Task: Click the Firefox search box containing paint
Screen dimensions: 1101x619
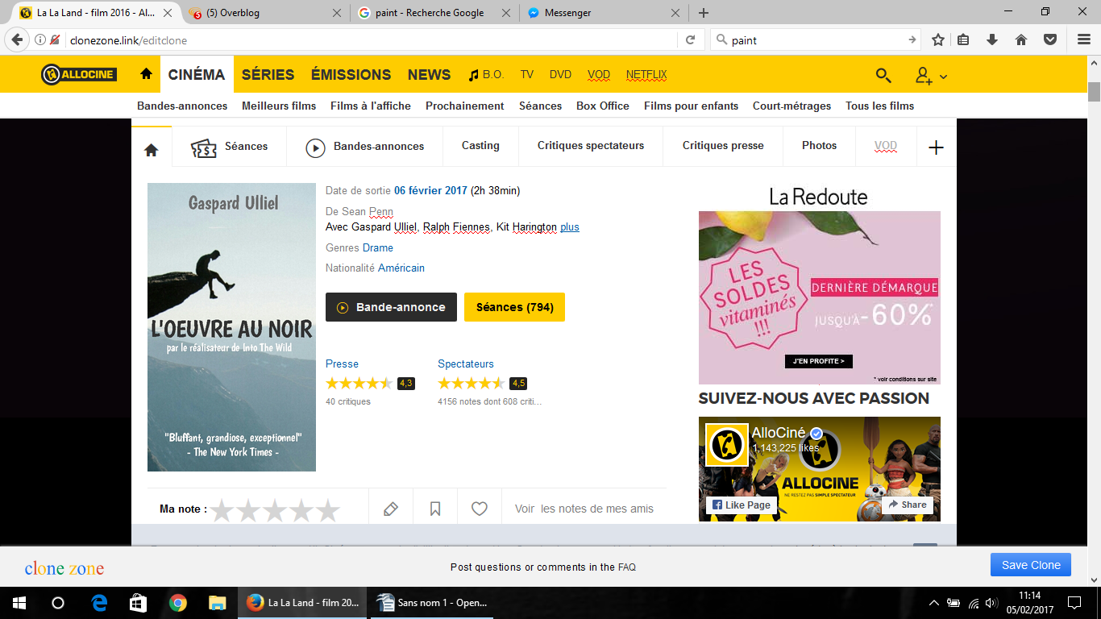Action: tap(816, 40)
